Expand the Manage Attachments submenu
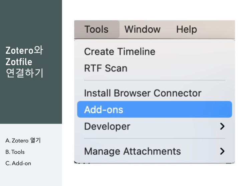Screen dimensions: 248x186 point(155,151)
